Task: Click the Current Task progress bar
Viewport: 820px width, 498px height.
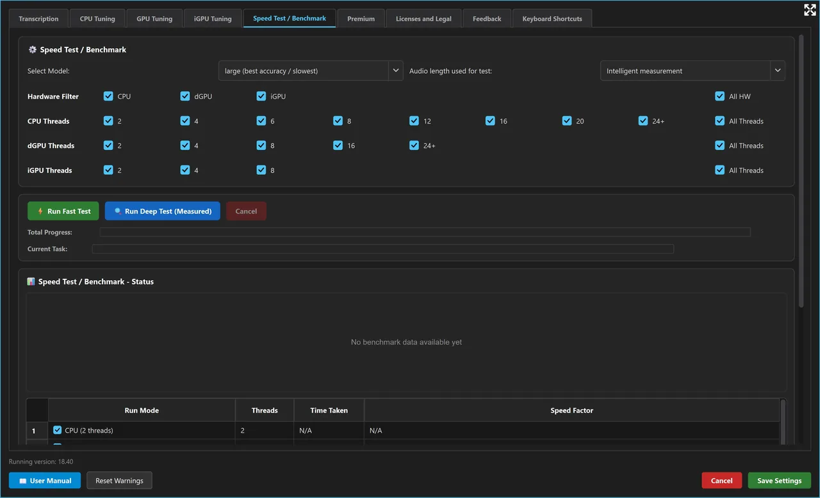Action: 382,249
